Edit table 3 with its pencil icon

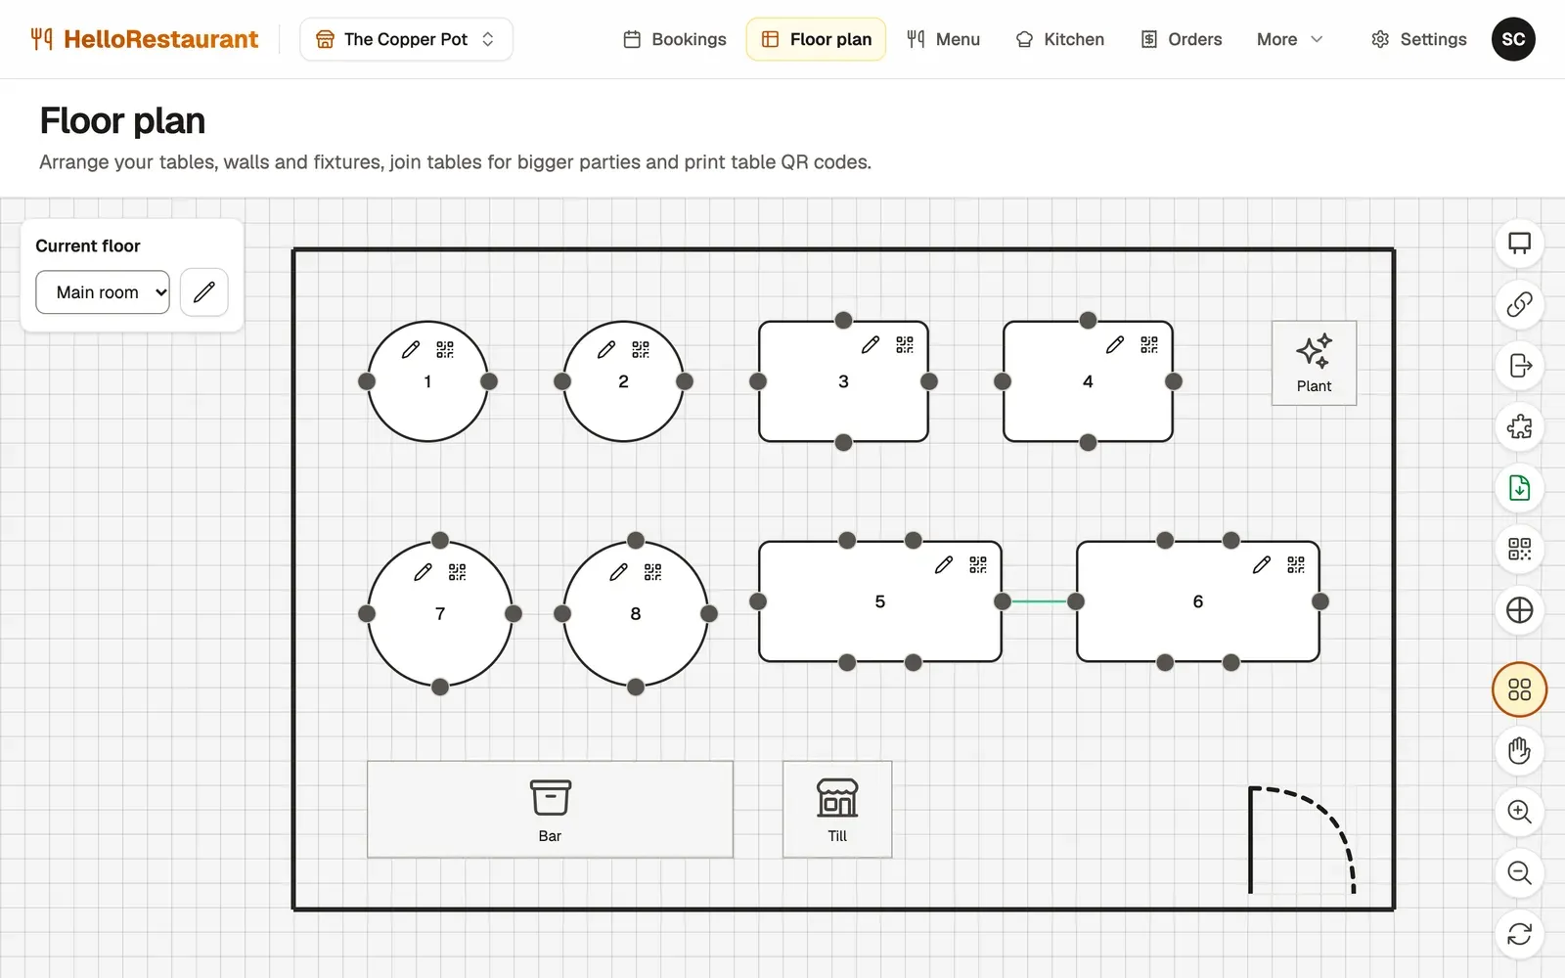pyautogui.click(x=871, y=344)
